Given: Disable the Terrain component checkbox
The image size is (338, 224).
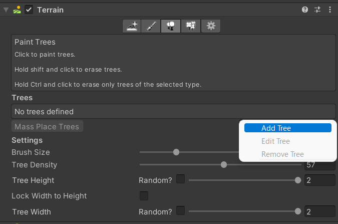Looking at the screenshot, I should 29,10.
